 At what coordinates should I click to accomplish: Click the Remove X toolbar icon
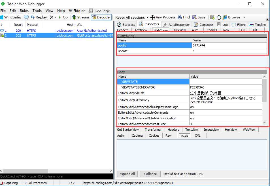pyautogui.click(x=51, y=17)
